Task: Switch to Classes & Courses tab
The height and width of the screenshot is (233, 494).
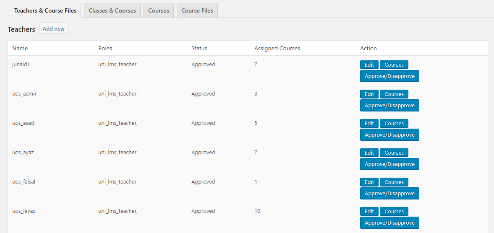Action: [x=112, y=10]
